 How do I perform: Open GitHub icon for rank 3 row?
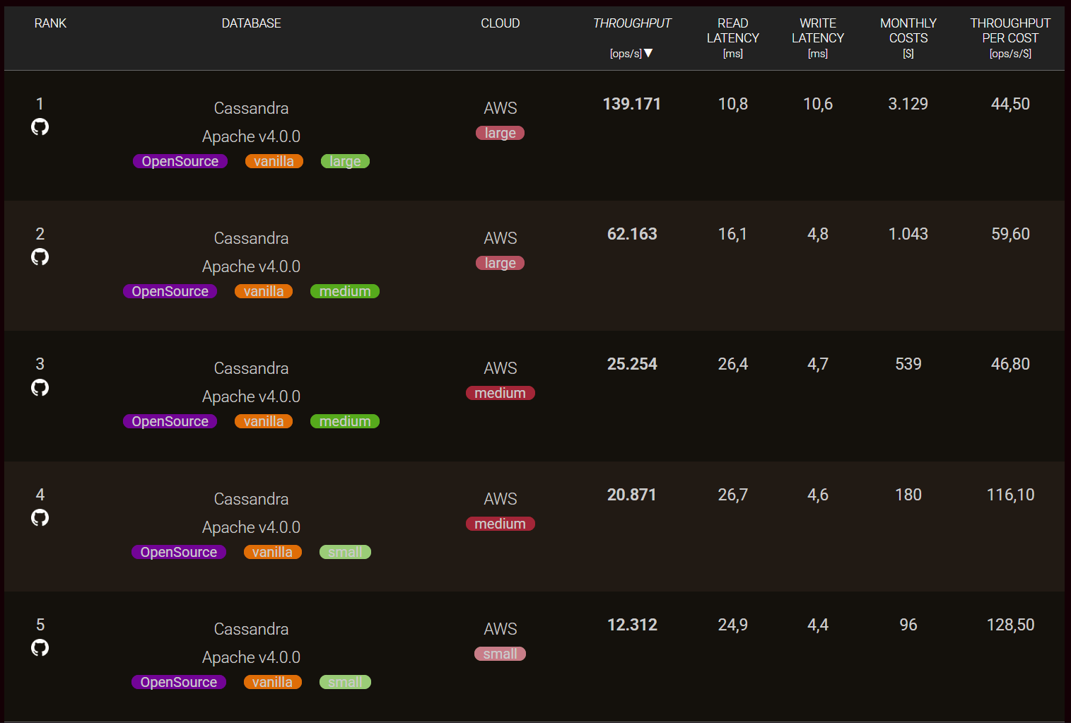[40, 387]
